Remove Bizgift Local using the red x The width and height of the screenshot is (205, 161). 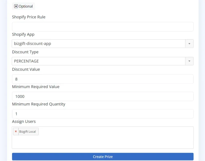pos(16,131)
